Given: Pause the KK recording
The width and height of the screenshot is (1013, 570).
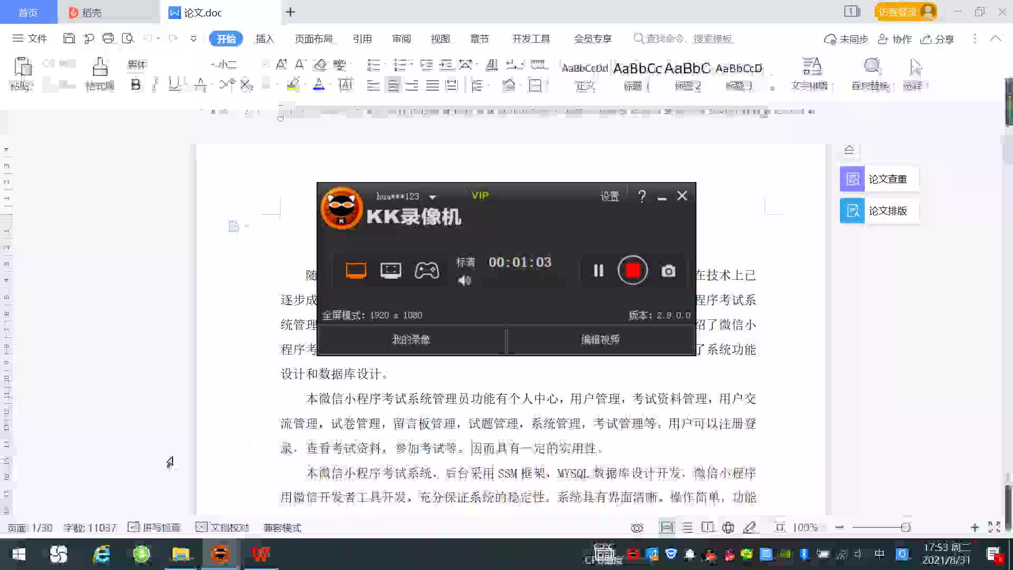Looking at the screenshot, I should point(598,271).
